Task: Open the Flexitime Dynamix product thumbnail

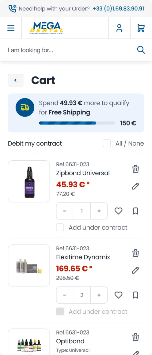Action: tap(29, 265)
